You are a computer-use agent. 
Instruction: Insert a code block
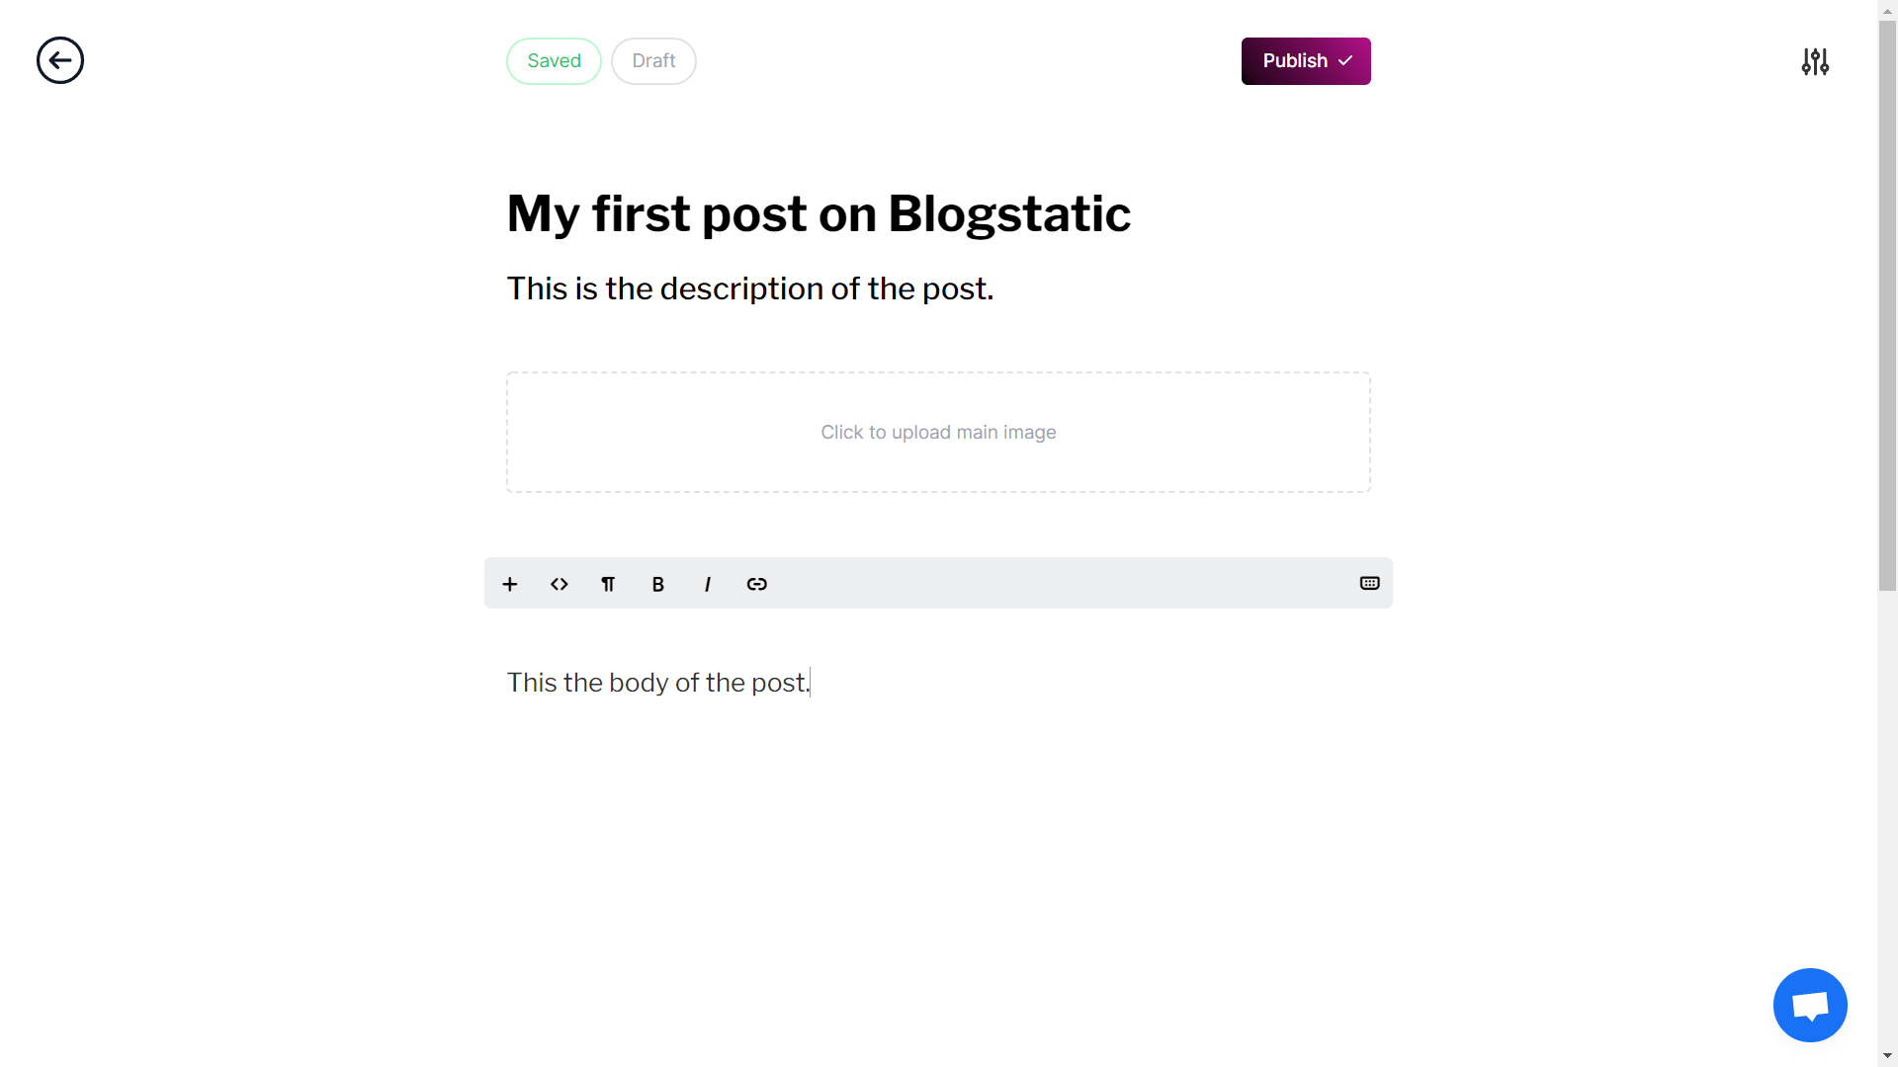[x=559, y=584]
